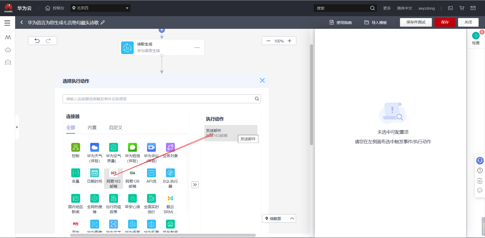Switch to the 全部 tab

(x=71, y=128)
